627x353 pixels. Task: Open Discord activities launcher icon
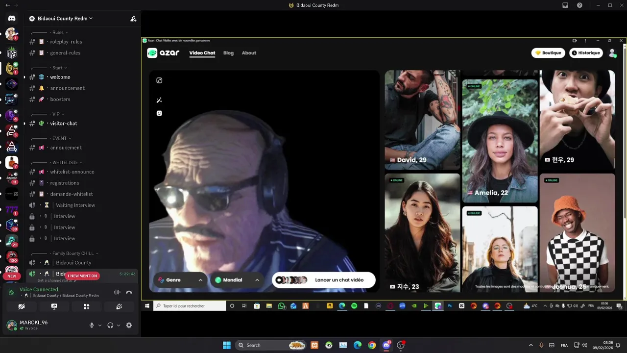[87, 306]
